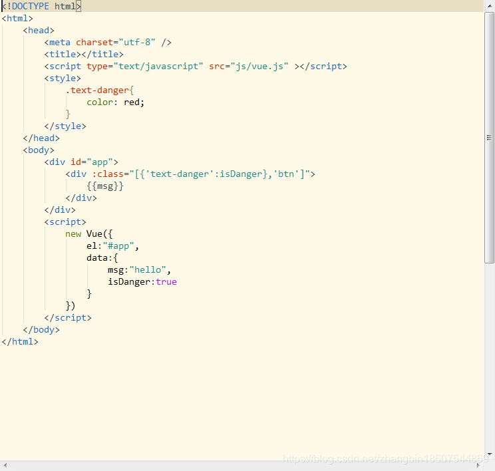
Task: Click the color: red; declaration
Action: [116, 102]
